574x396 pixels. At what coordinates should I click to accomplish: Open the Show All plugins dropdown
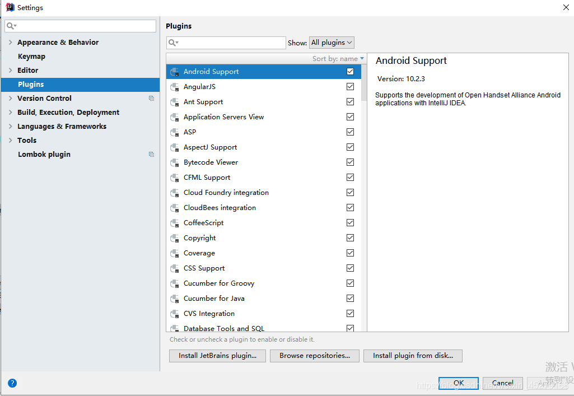pyautogui.click(x=332, y=43)
